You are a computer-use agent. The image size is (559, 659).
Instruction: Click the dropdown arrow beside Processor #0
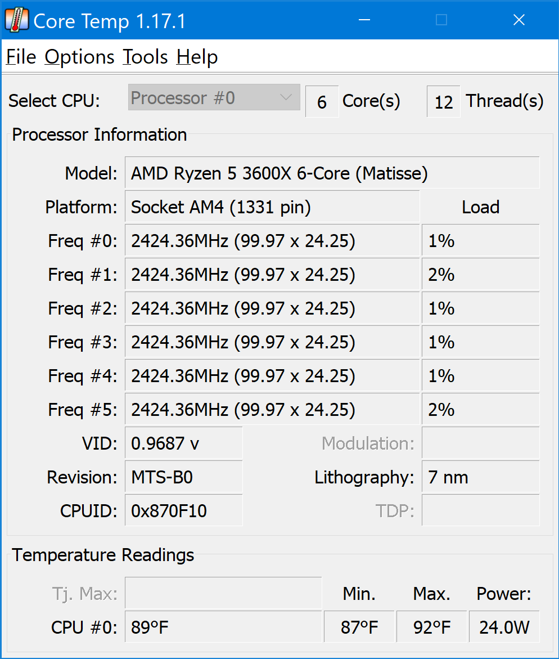(286, 97)
